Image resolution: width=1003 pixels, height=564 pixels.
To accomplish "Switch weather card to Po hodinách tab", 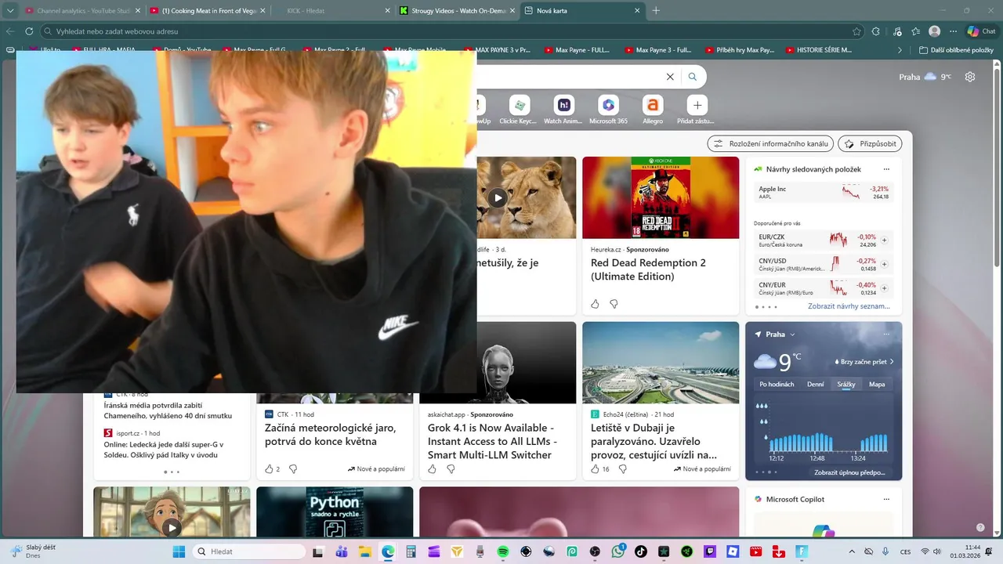I will (777, 385).
